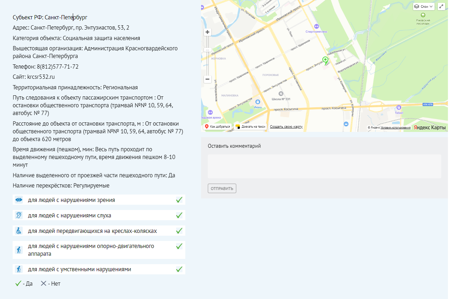Click the map zoom slider handle

click(x=207, y=50)
